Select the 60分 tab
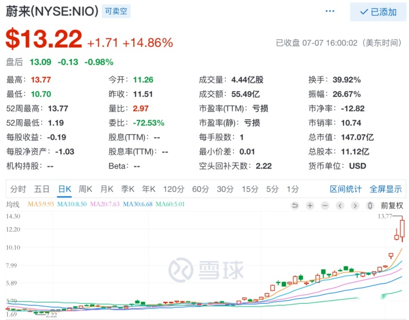The image size is (409, 320). click(x=201, y=189)
